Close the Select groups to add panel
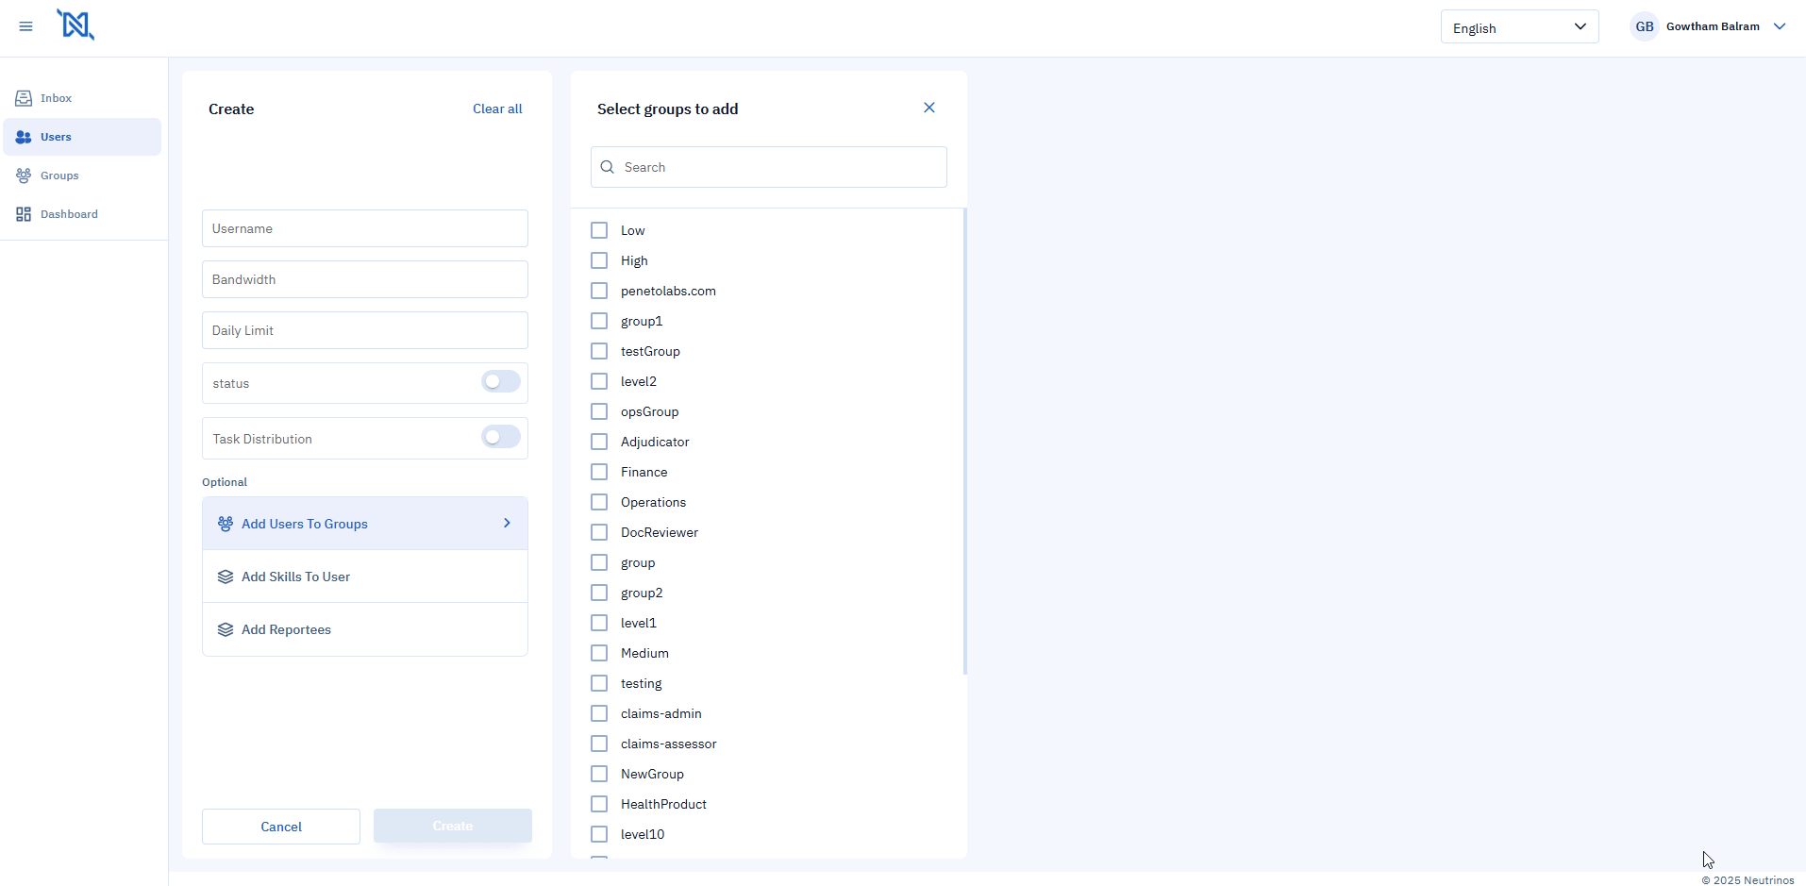The height and width of the screenshot is (886, 1806). click(x=929, y=108)
